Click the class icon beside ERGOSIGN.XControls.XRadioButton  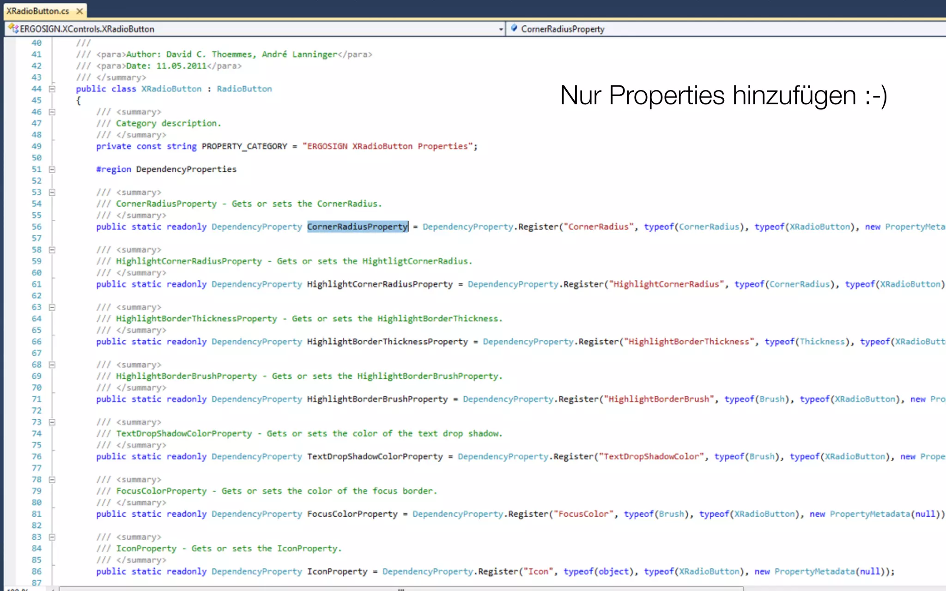coord(13,29)
